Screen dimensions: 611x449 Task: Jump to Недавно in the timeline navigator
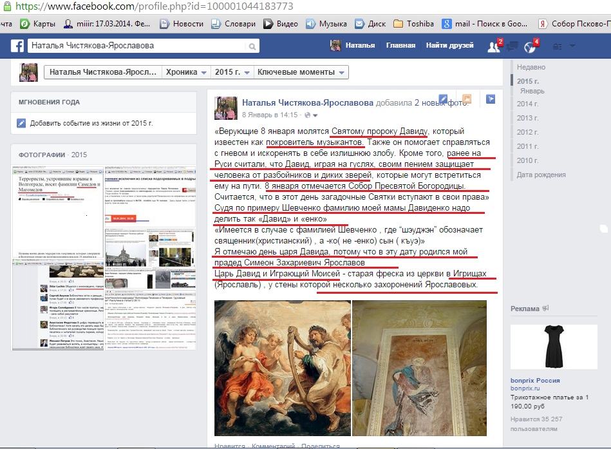tap(531, 67)
